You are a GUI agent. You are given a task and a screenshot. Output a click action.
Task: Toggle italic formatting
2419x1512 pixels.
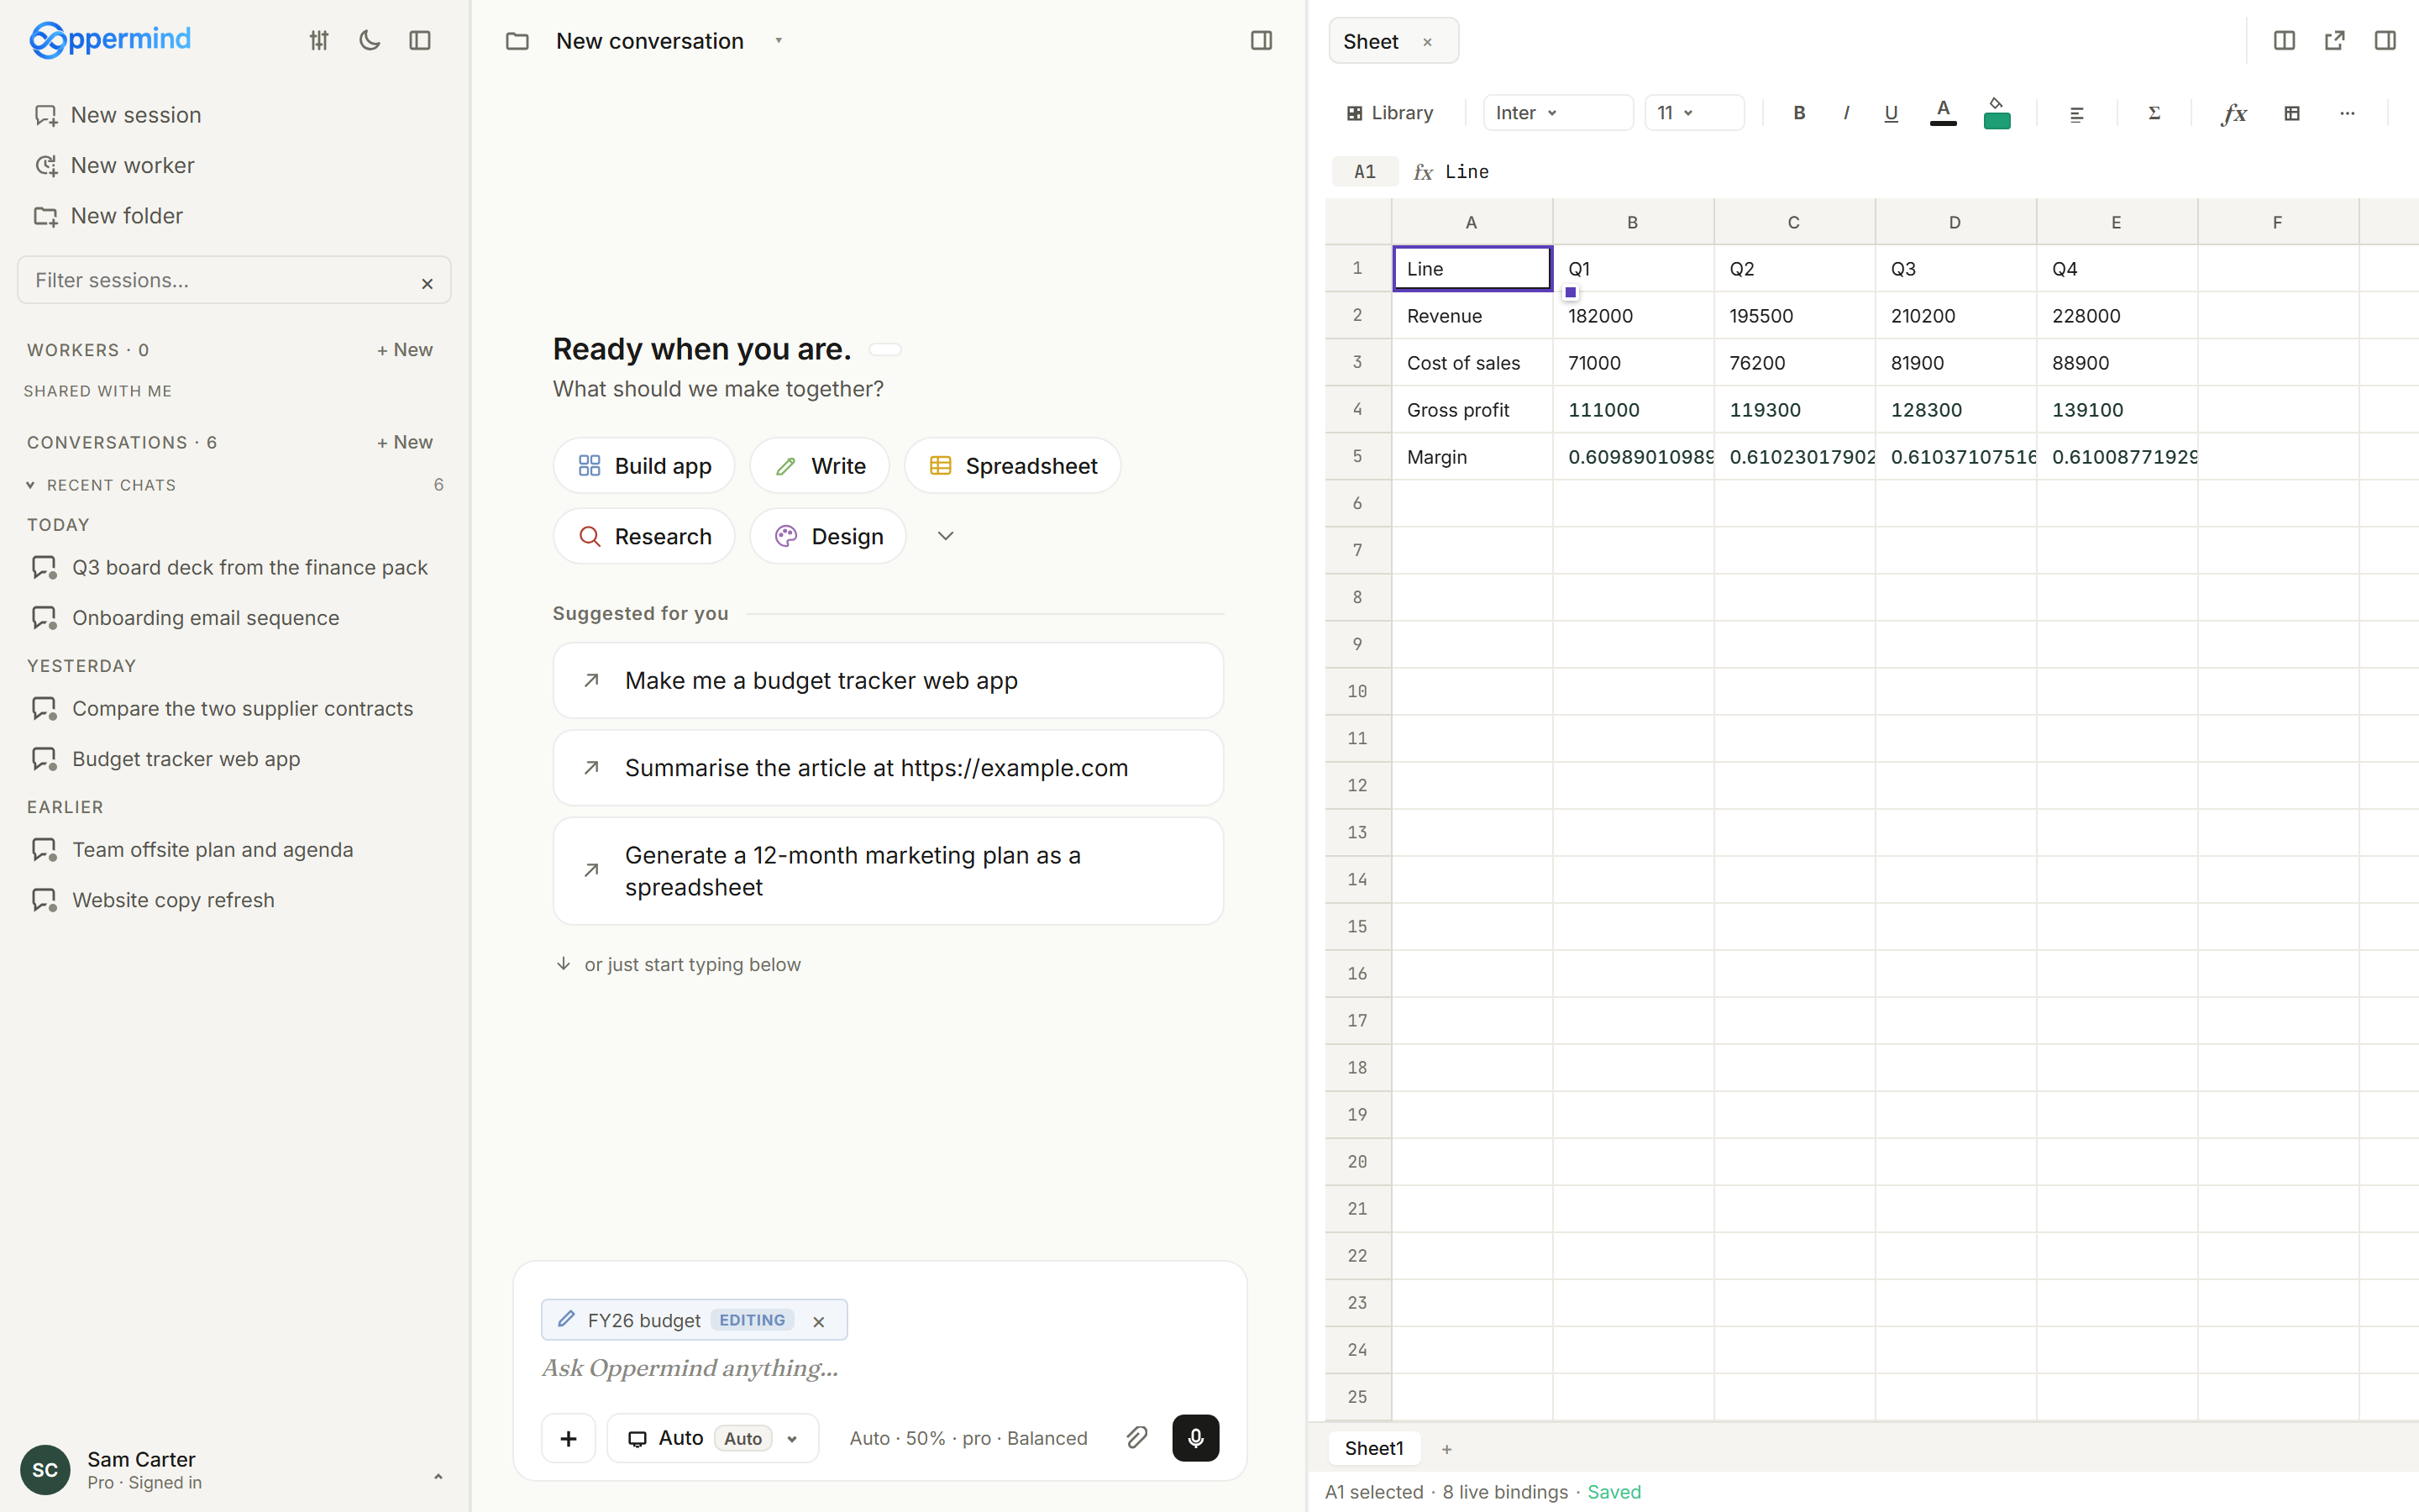click(x=1845, y=113)
